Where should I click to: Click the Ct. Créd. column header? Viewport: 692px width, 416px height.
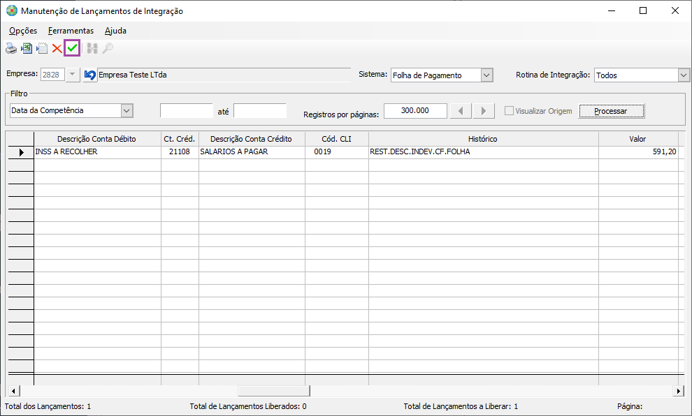pos(180,139)
